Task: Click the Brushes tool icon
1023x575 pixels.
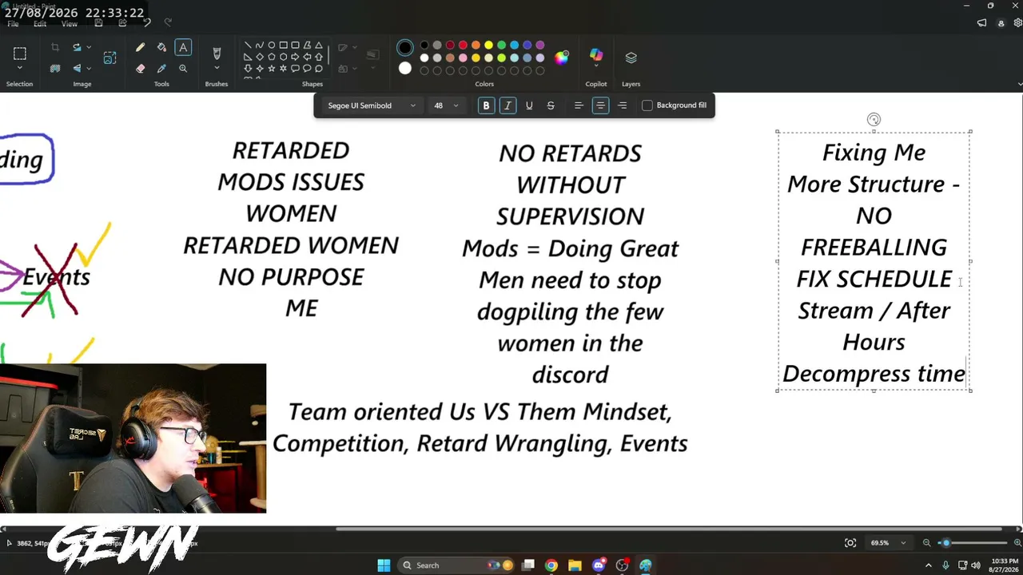Action: point(217,54)
